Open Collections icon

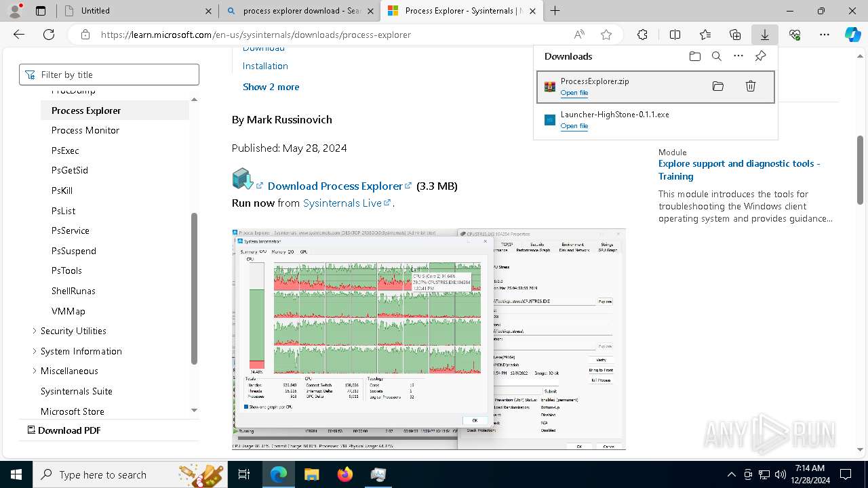click(x=735, y=35)
